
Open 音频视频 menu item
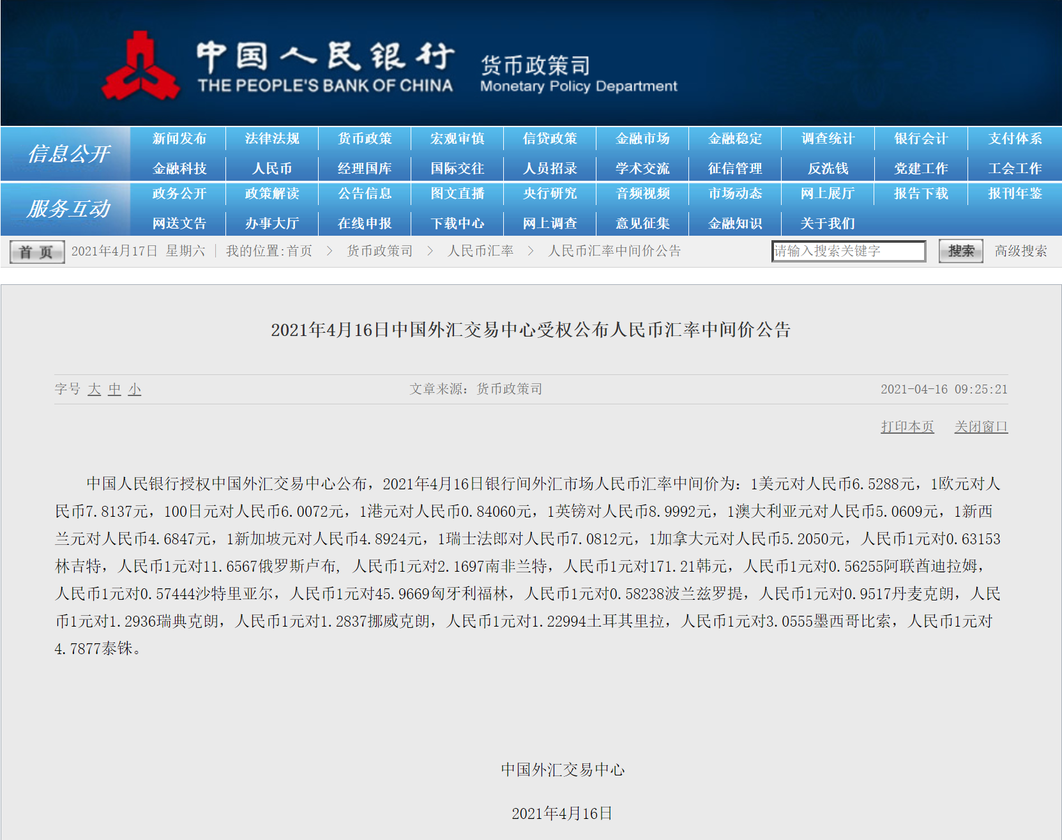[642, 194]
